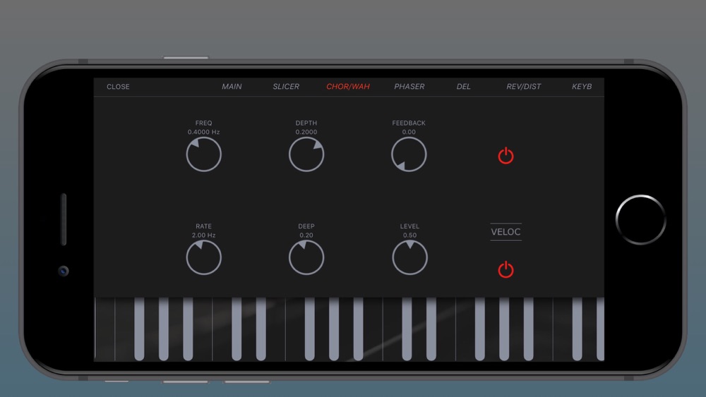Toggle the wah power button below VELOC

505,269
